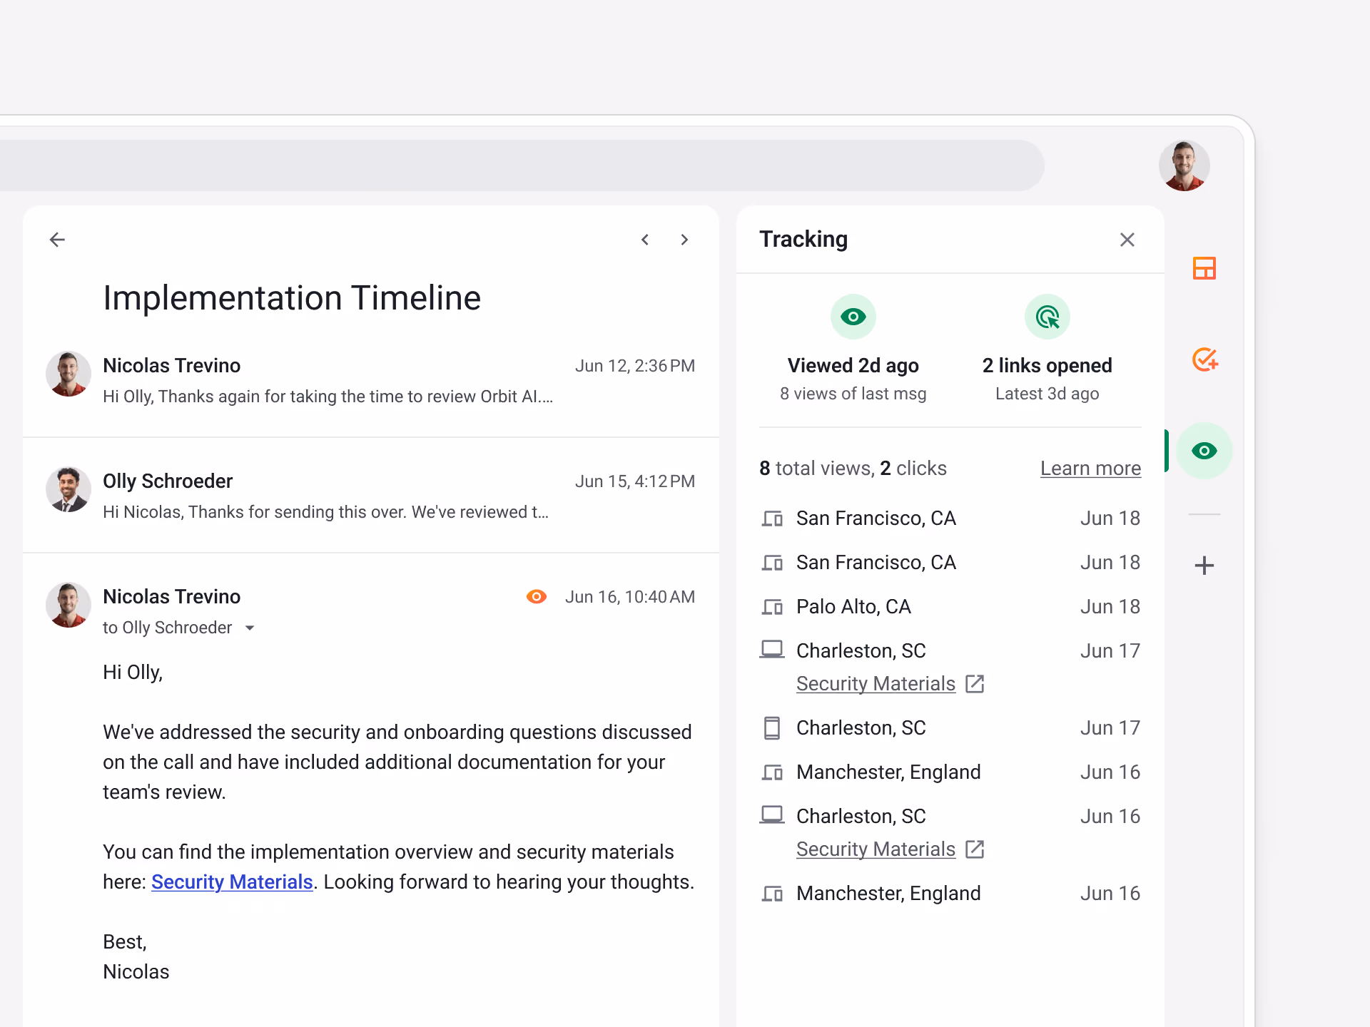Click the green links opened cursor icon
This screenshot has height=1027, width=1370.
pos(1047,317)
